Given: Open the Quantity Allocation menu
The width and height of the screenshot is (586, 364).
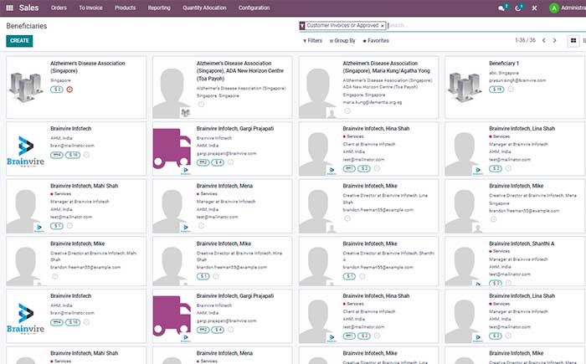Looking at the screenshot, I should [x=204, y=8].
